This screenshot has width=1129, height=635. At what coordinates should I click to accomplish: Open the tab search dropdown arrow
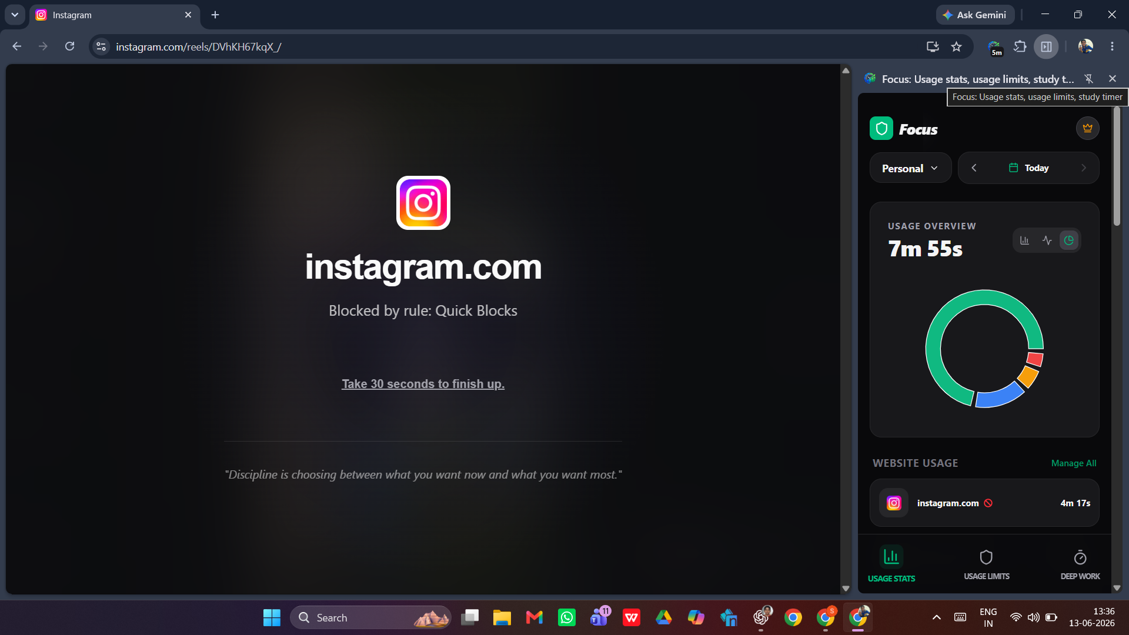tap(15, 15)
